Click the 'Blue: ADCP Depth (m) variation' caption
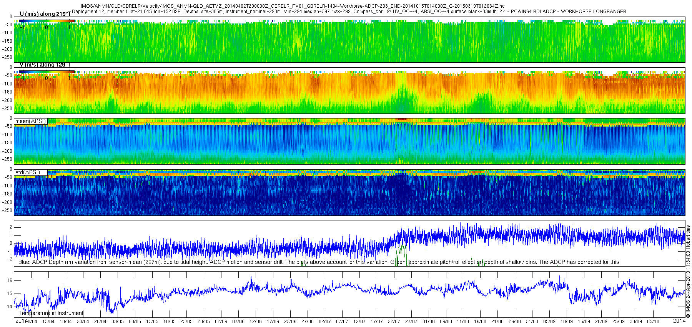 tap(319, 262)
